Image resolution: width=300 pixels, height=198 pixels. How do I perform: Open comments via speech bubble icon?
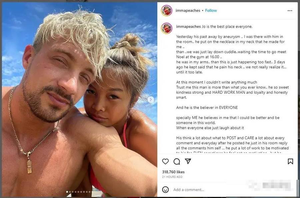177,161
